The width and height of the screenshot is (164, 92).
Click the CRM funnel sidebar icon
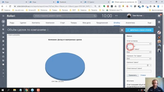(x=3, y=21)
